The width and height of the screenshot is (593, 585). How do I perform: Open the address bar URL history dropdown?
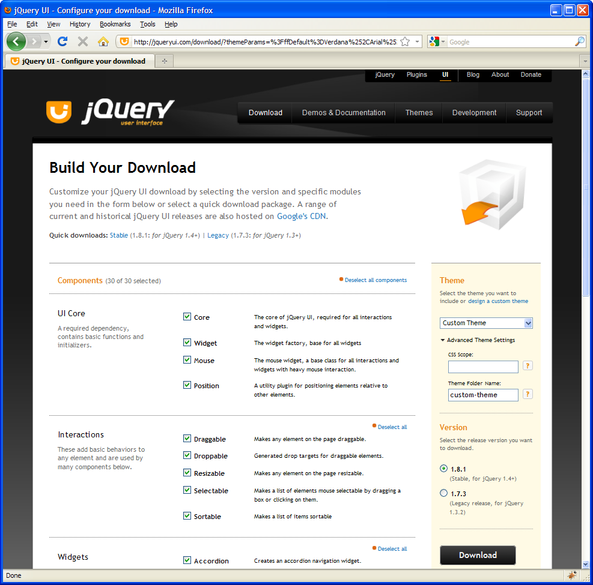pyautogui.click(x=417, y=41)
